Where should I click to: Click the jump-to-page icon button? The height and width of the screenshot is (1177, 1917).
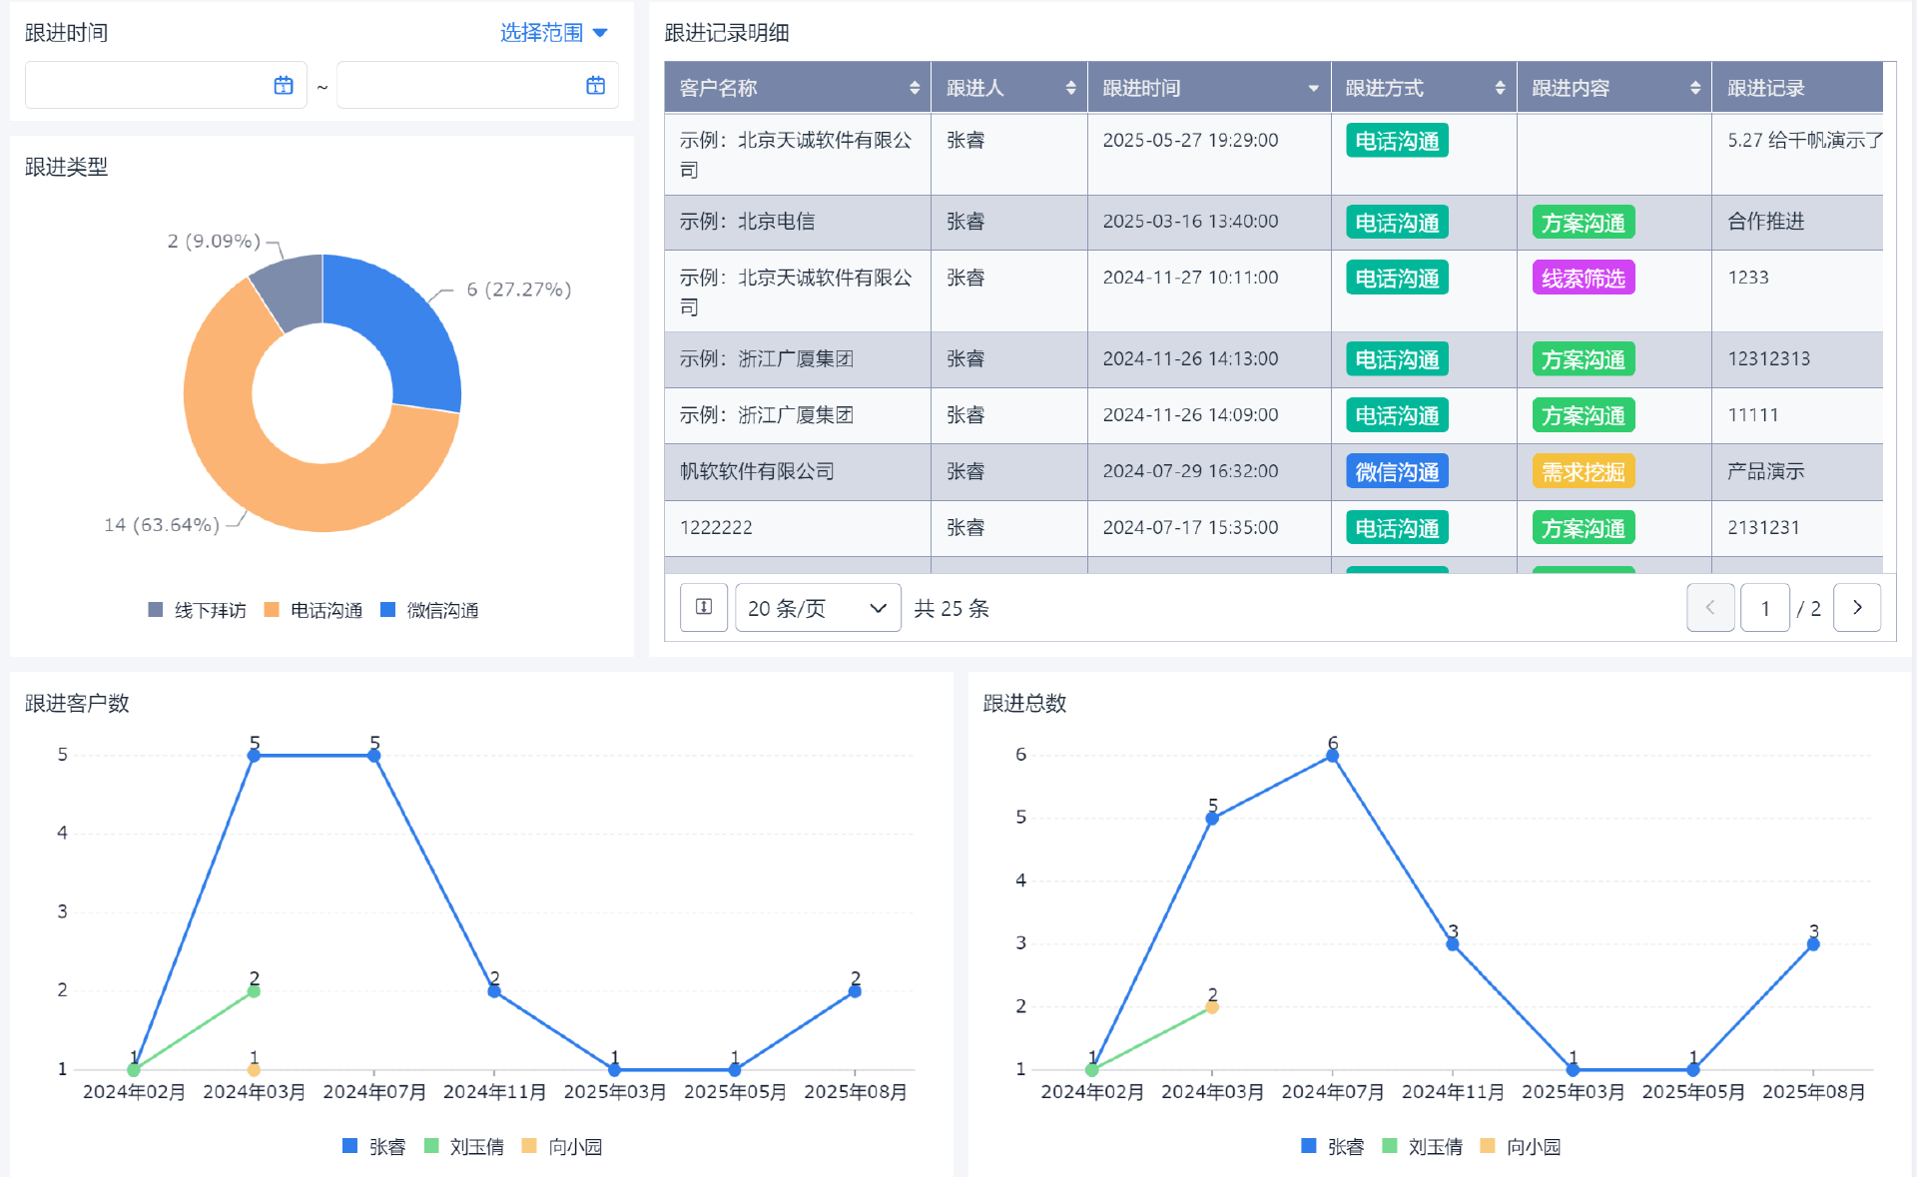(x=704, y=608)
